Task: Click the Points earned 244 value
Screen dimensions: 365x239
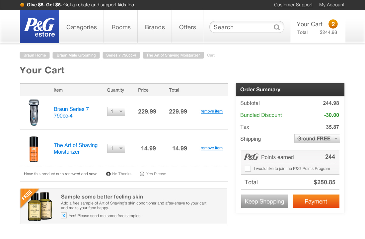Action: [330, 157]
